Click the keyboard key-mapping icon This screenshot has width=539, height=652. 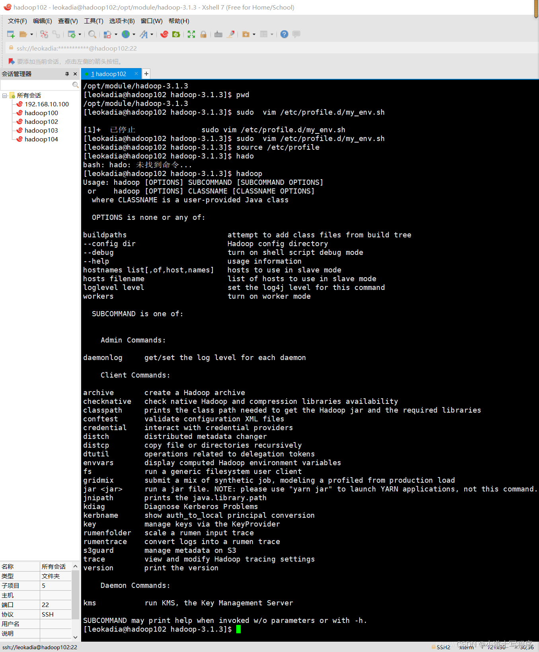tap(218, 34)
